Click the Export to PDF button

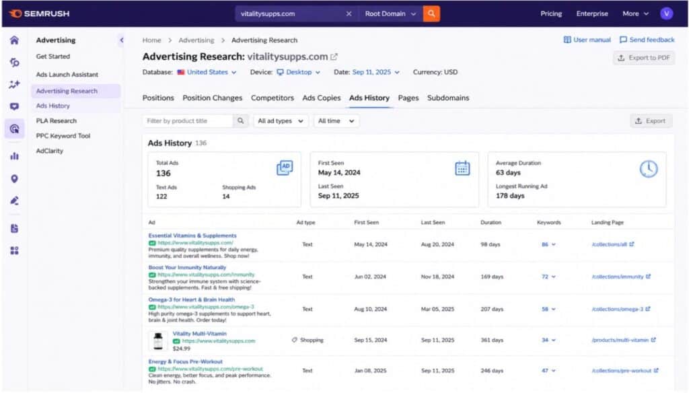coord(644,58)
